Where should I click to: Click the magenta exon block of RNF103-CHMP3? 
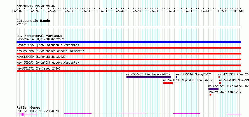(x=23, y=114)
